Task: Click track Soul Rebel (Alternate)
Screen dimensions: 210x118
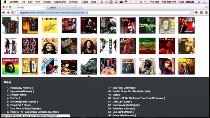Action: (x=124, y=88)
